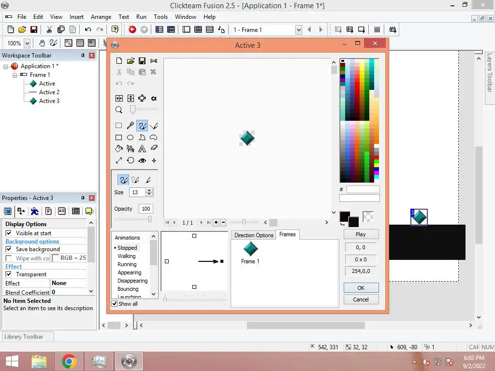Select the freehand Brush tool
This screenshot has width=495, height=371.
[x=142, y=126]
